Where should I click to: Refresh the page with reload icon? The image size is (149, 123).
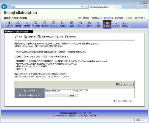point(86,7)
